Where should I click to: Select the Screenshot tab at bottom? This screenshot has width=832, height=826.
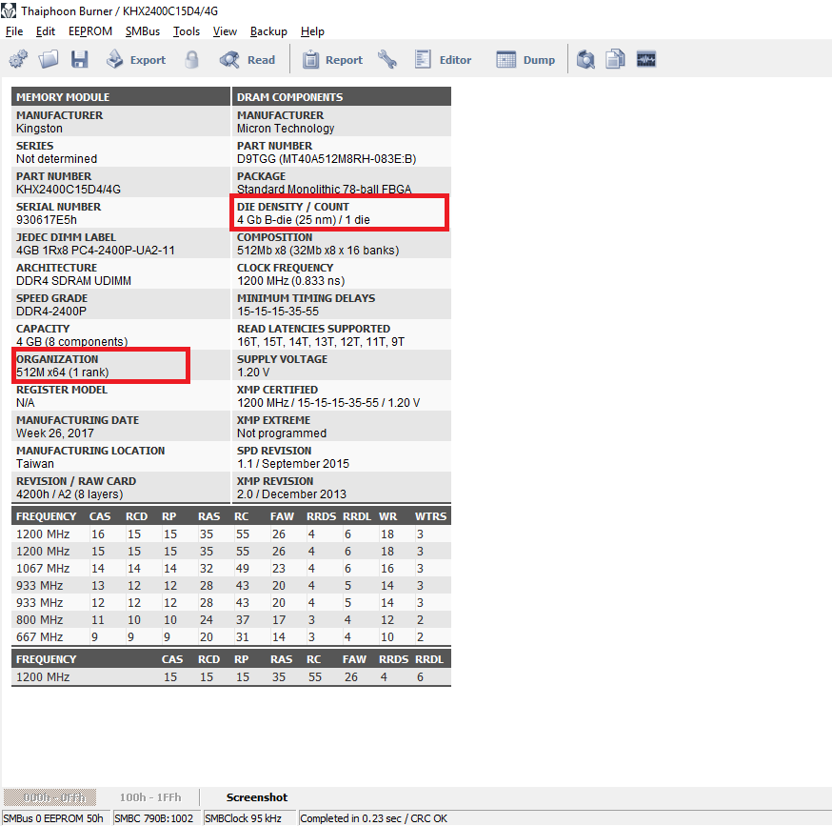257,797
